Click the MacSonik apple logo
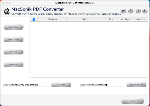 pos(7,11)
